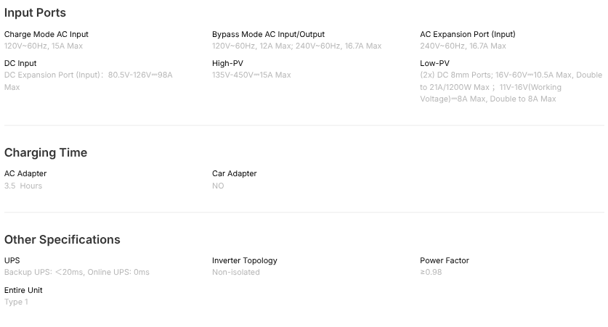The image size is (608, 327).
Task: Click the AC Adapter label
Action: [25, 173]
